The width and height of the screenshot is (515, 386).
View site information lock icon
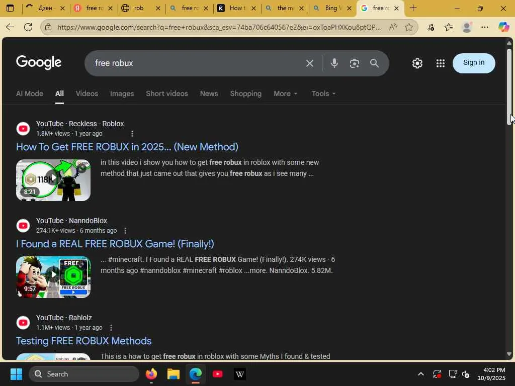click(x=48, y=27)
